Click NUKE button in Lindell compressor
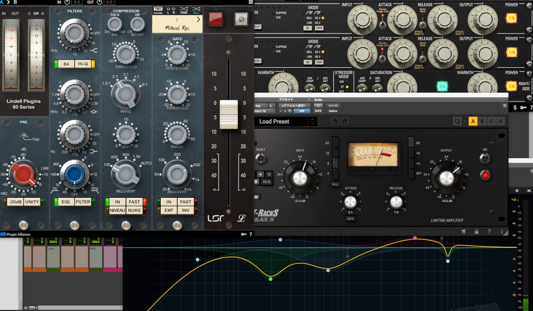 click(x=134, y=210)
